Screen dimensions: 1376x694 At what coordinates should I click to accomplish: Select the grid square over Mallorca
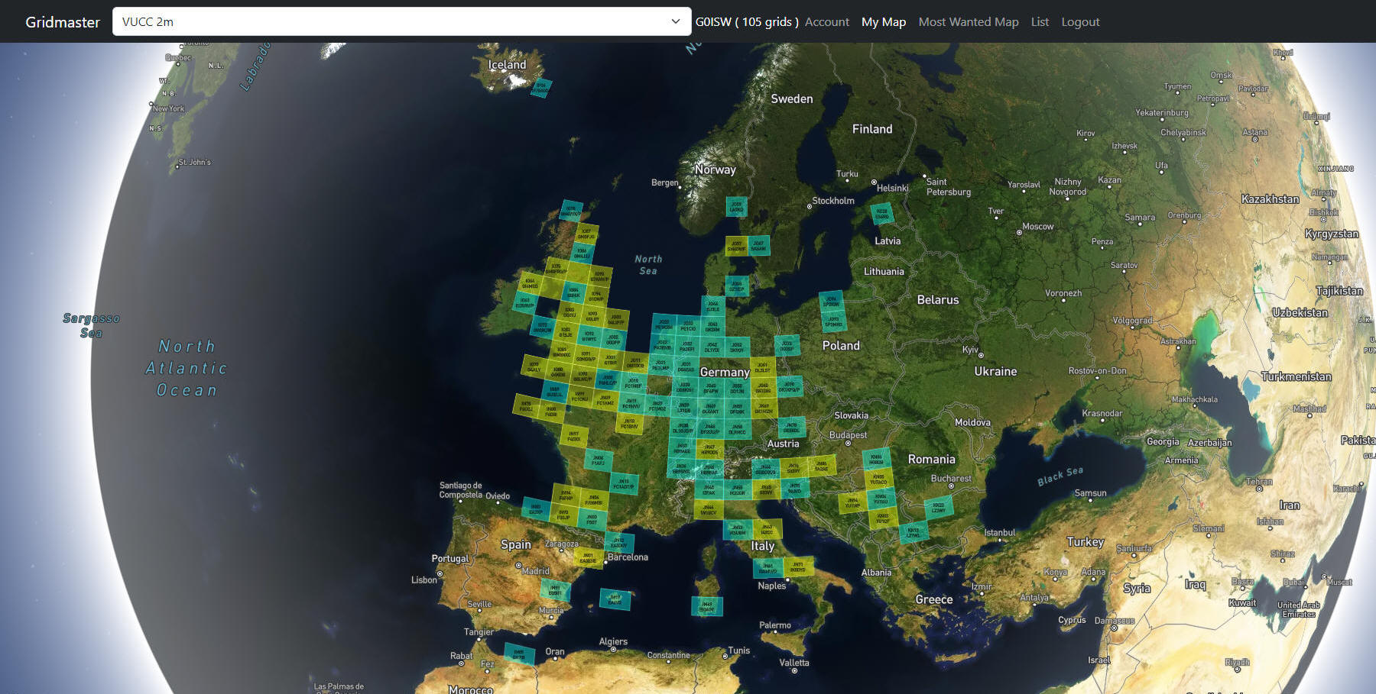pyautogui.click(x=615, y=599)
